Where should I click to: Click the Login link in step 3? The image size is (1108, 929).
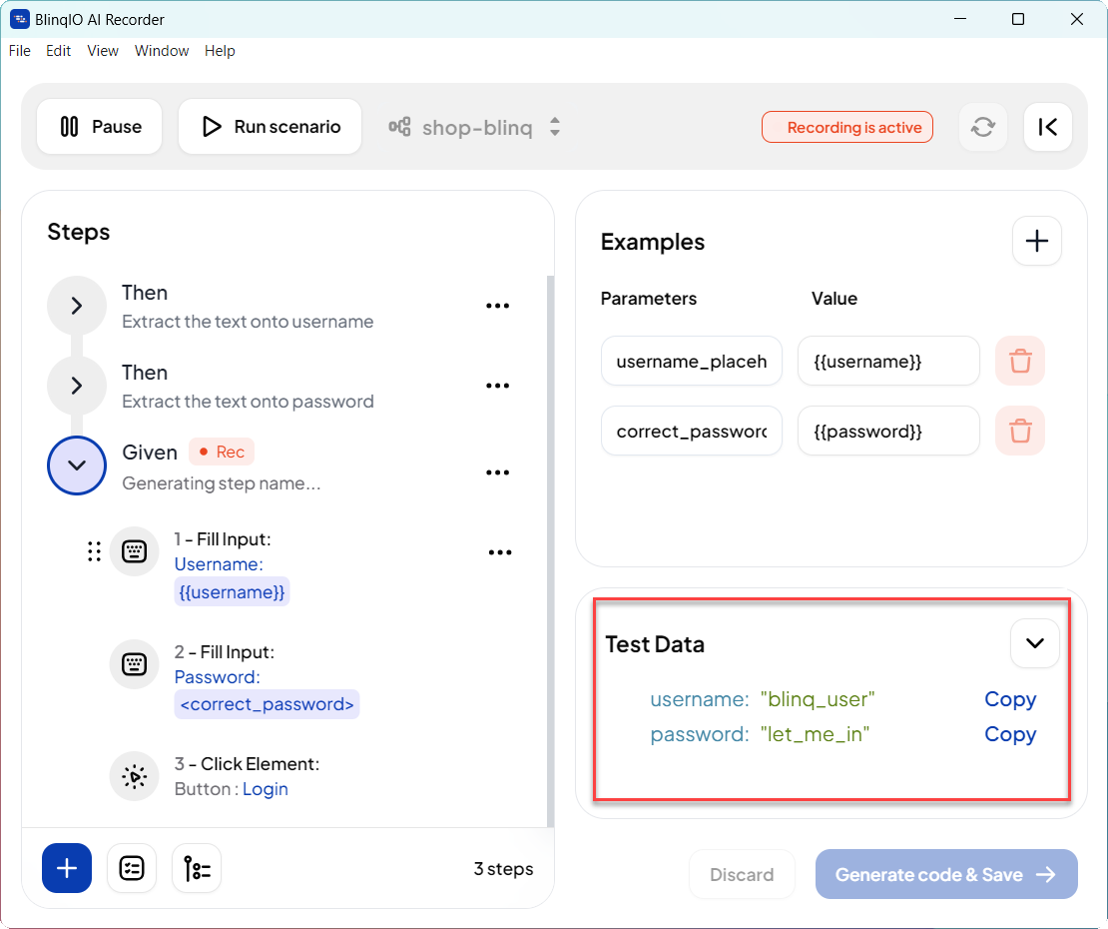pos(265,789)
